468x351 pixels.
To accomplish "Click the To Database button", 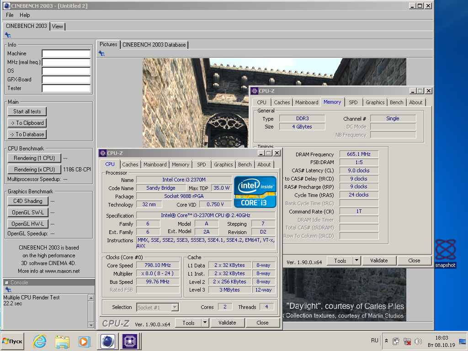I will tap(27, 134).
